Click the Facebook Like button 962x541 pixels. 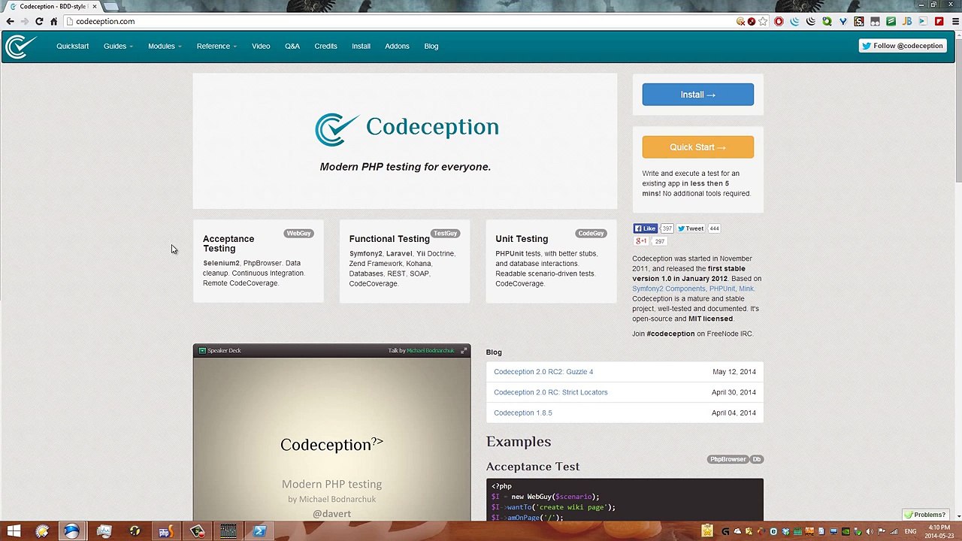click(x=646, y=228)
